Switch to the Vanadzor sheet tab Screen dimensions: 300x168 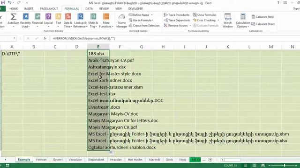(75, 160)
